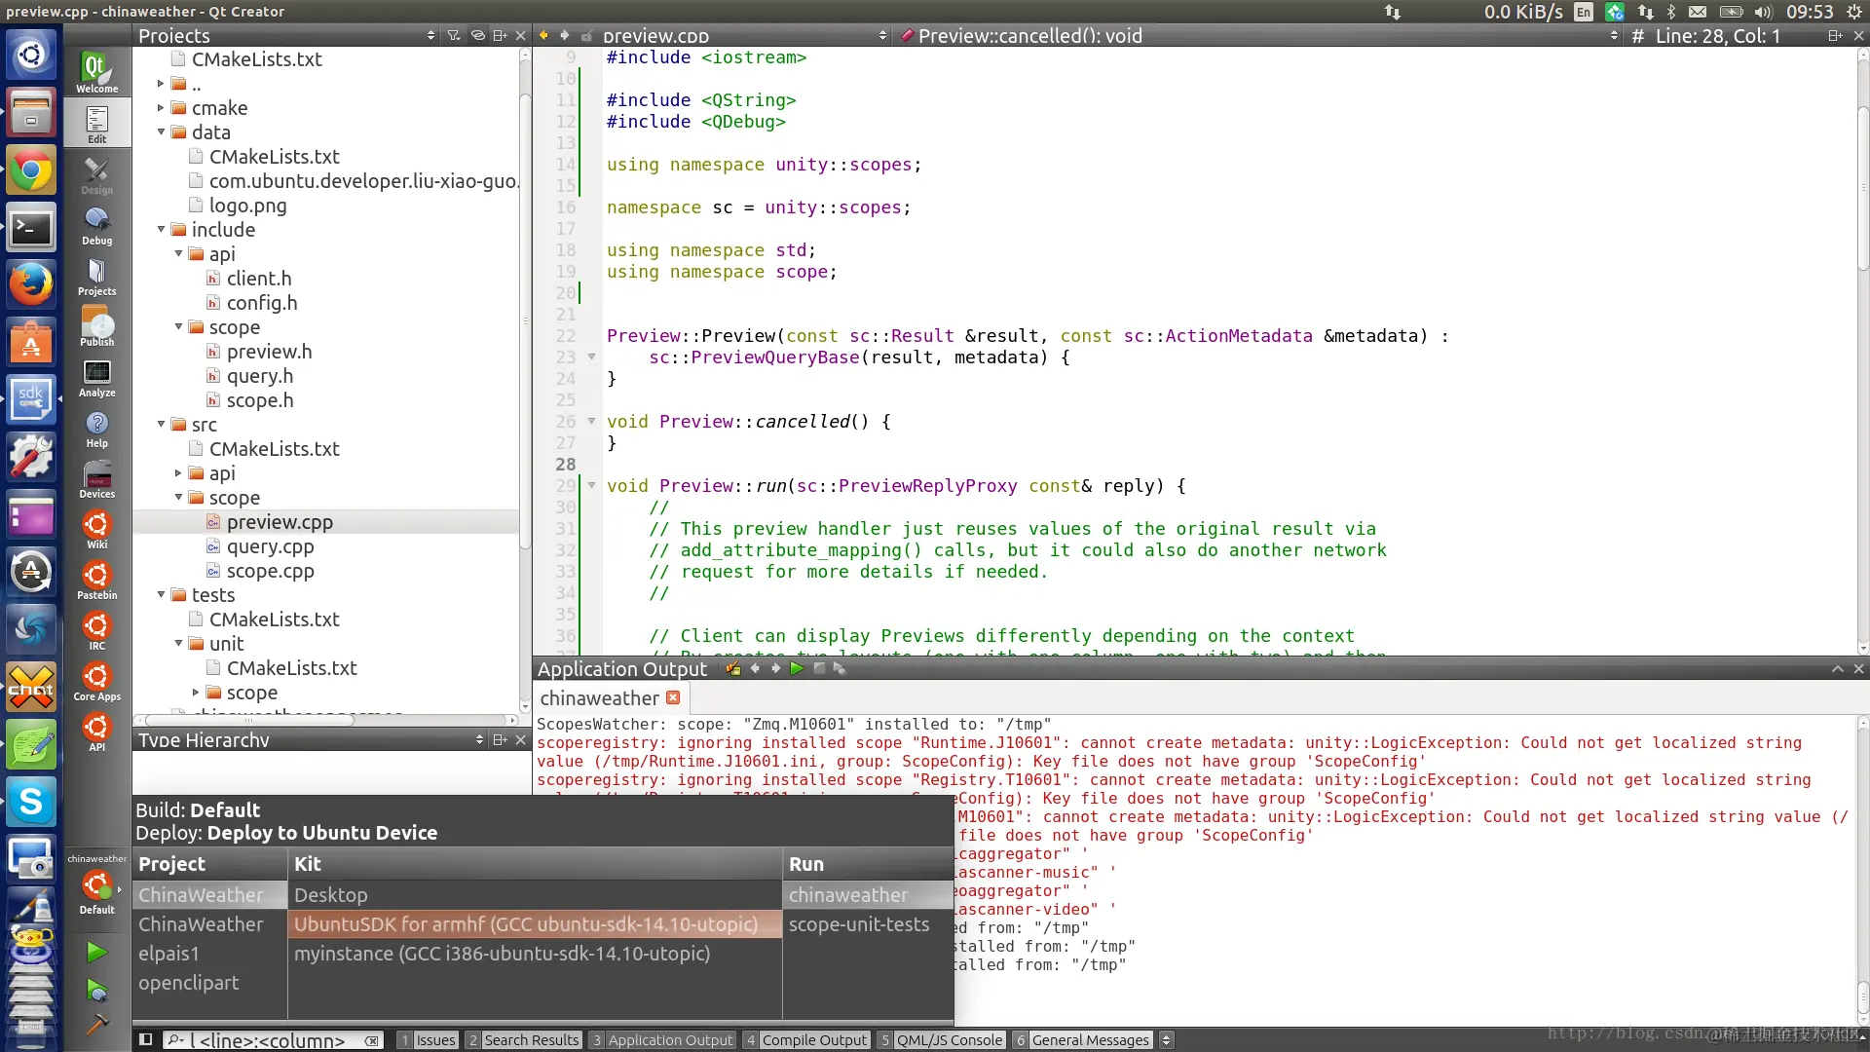
Task: Open the Welcome mode
Action: click(x=96, y=72)
